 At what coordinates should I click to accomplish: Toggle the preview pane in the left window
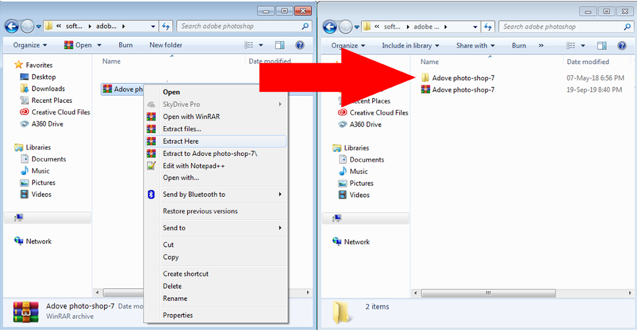tap(280, 45)
